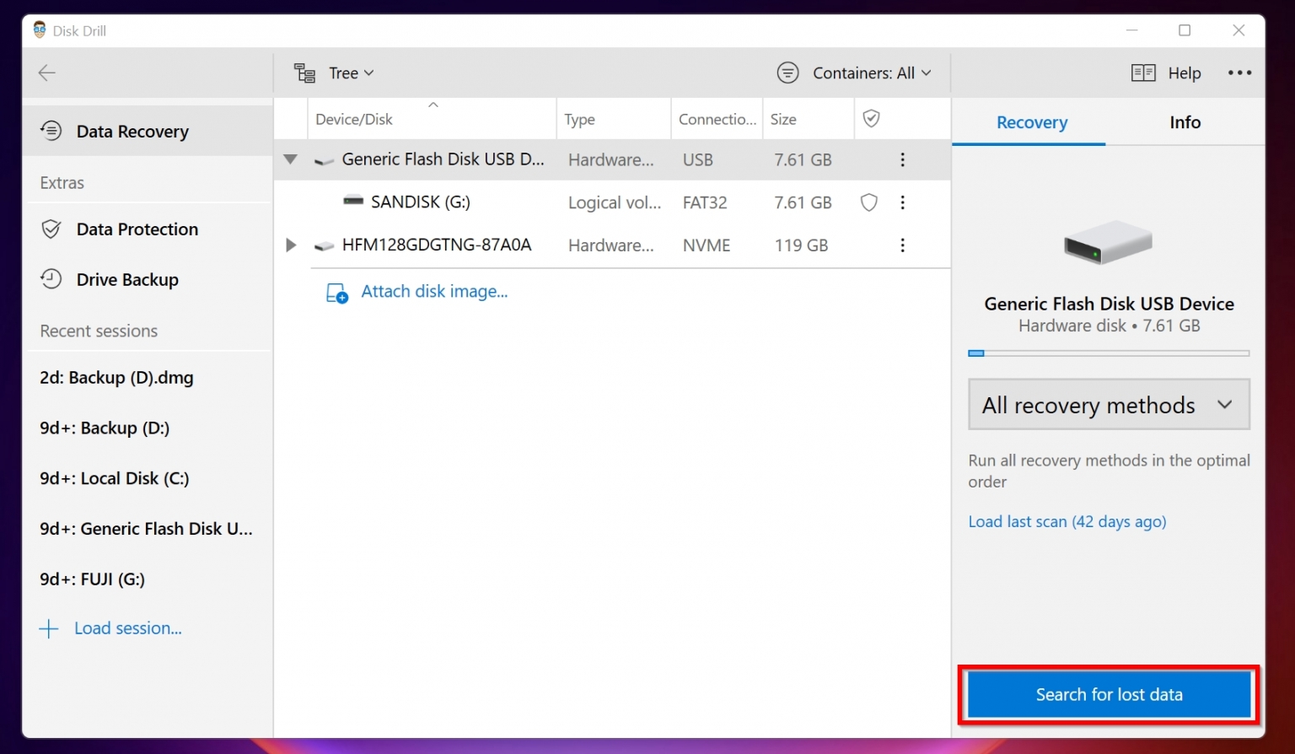The height and width of the screenshot is (754, 1295).
Task: Click the Containers filter funnel icon
Action: pos(787,73)
